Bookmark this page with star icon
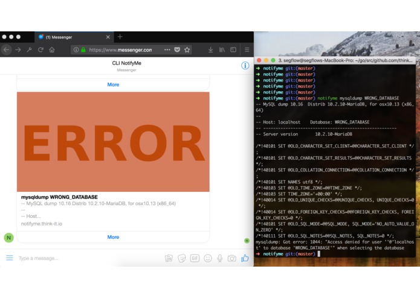Screen dimensions: 420x298 point(187,49)
